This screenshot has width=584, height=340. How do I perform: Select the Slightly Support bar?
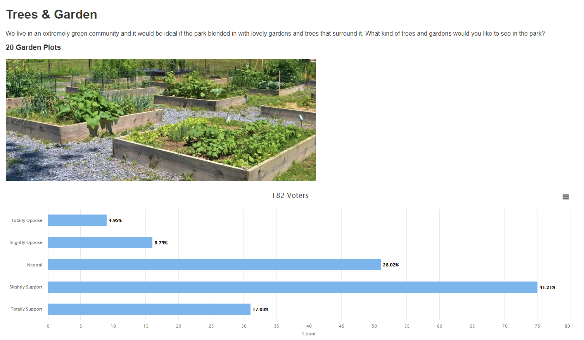coord(293,287)
